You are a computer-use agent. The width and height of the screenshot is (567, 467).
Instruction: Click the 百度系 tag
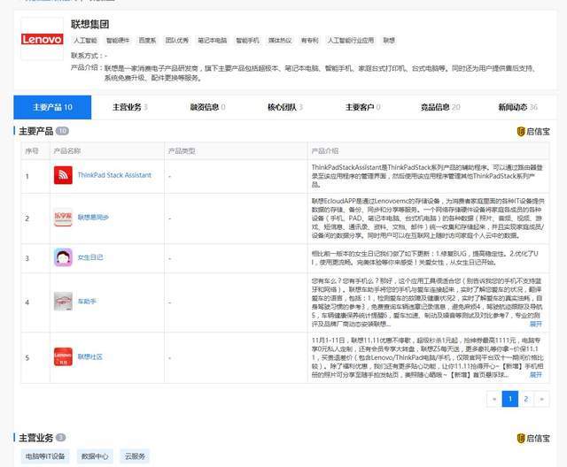tap(147, 41)
